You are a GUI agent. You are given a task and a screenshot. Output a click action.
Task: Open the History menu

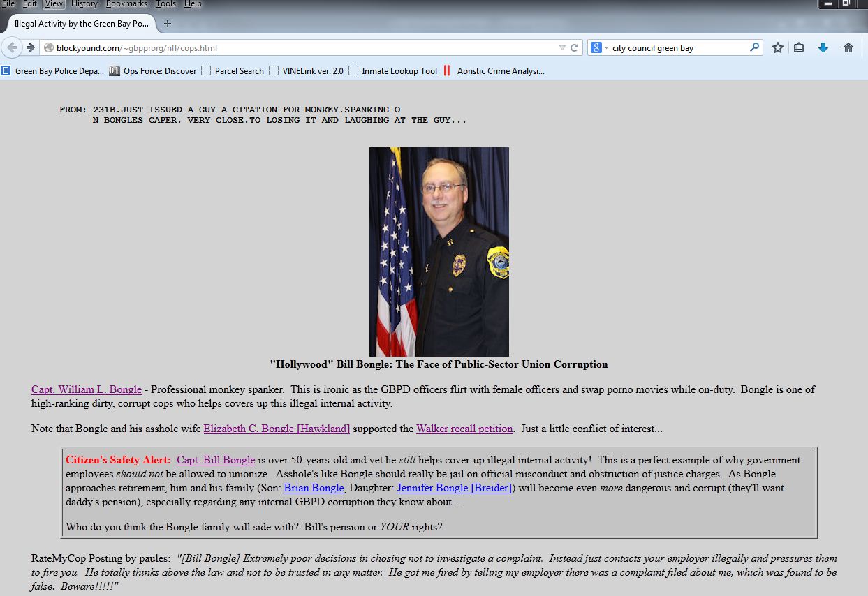point(84,4)
